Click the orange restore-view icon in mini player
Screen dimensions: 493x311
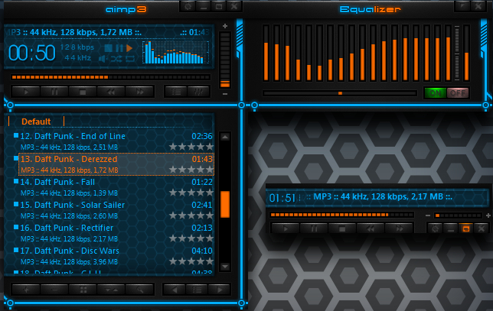pyautogui.click(x=466, y=228)
